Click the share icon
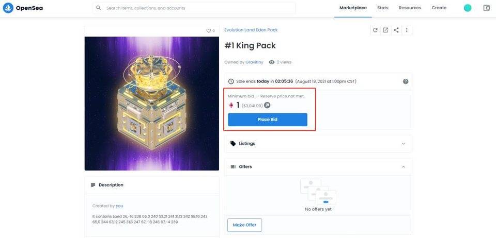 pos(396,30)
